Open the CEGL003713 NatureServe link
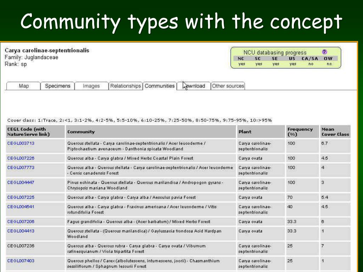 click(21, 143)
